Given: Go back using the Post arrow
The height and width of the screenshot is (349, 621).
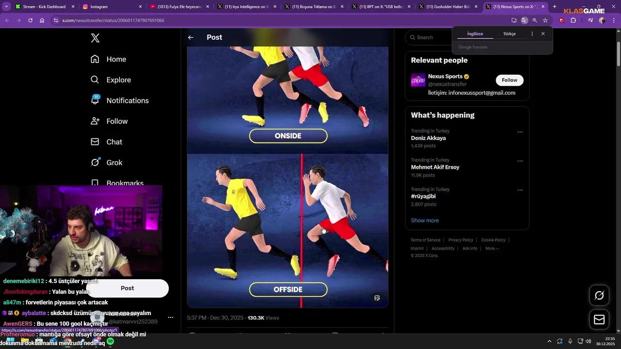Looking at the screenshot, I should [x=191, y=37].
